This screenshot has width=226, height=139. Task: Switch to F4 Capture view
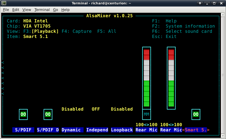(77, 31)
